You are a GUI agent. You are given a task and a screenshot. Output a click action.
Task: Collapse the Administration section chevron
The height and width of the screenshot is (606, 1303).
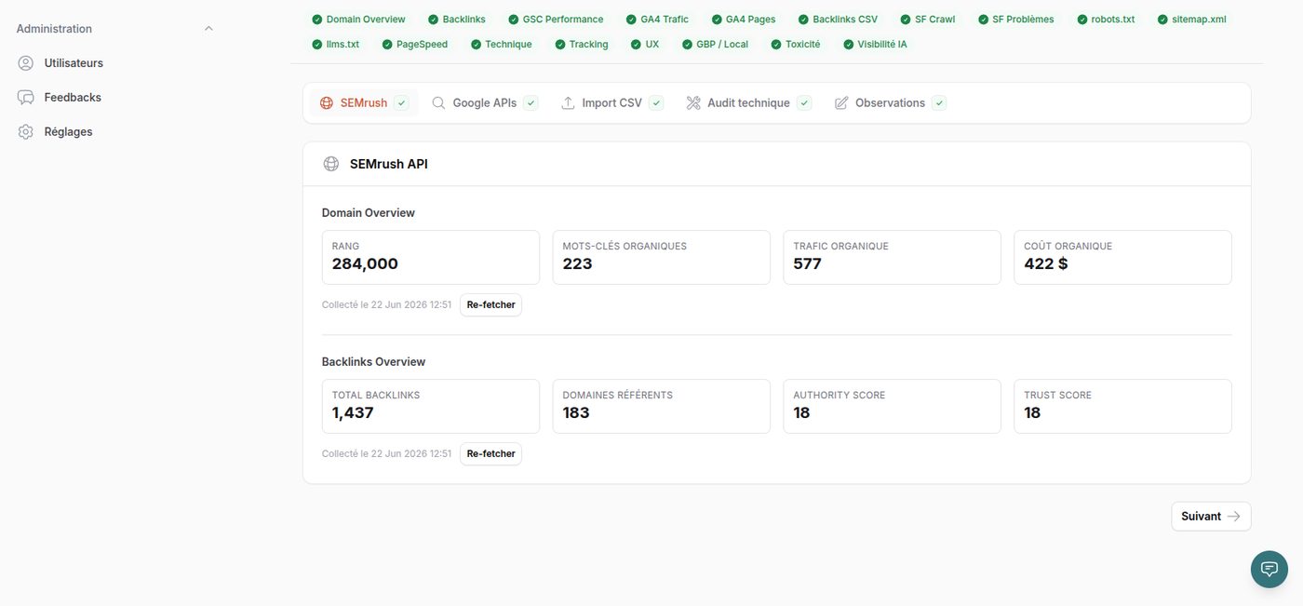208,29
